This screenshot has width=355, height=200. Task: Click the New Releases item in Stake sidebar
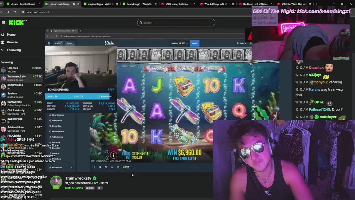(58, 115)
